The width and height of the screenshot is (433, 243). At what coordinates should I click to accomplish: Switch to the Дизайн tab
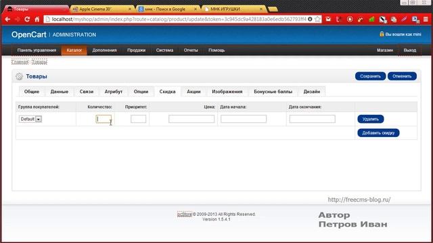click(312, 92)
